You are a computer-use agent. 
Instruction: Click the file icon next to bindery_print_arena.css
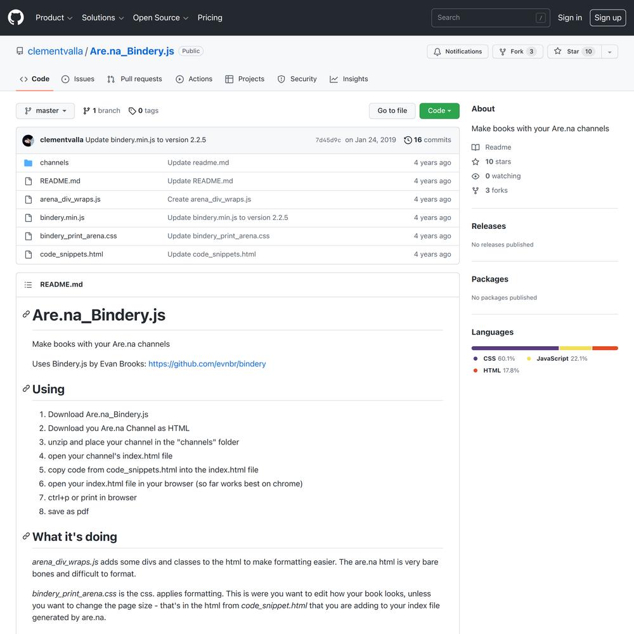[x=29, y=236]
